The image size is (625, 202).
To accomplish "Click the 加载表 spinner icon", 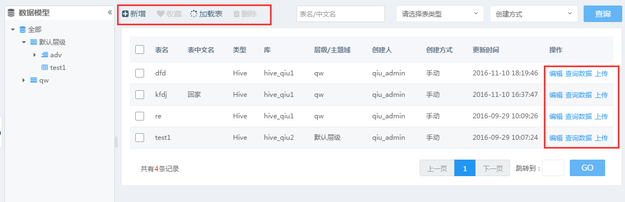I will tap(194, 14).
